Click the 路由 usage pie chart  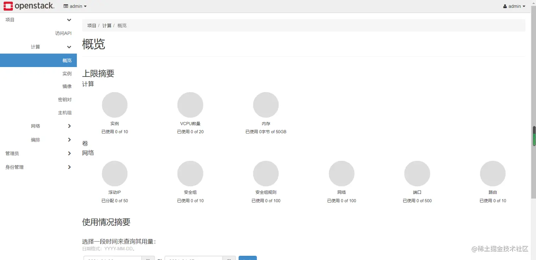493,174
